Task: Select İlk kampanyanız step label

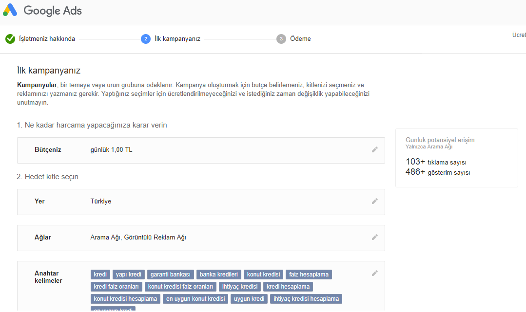Action: pyautogui.click(x=177, y=39)
